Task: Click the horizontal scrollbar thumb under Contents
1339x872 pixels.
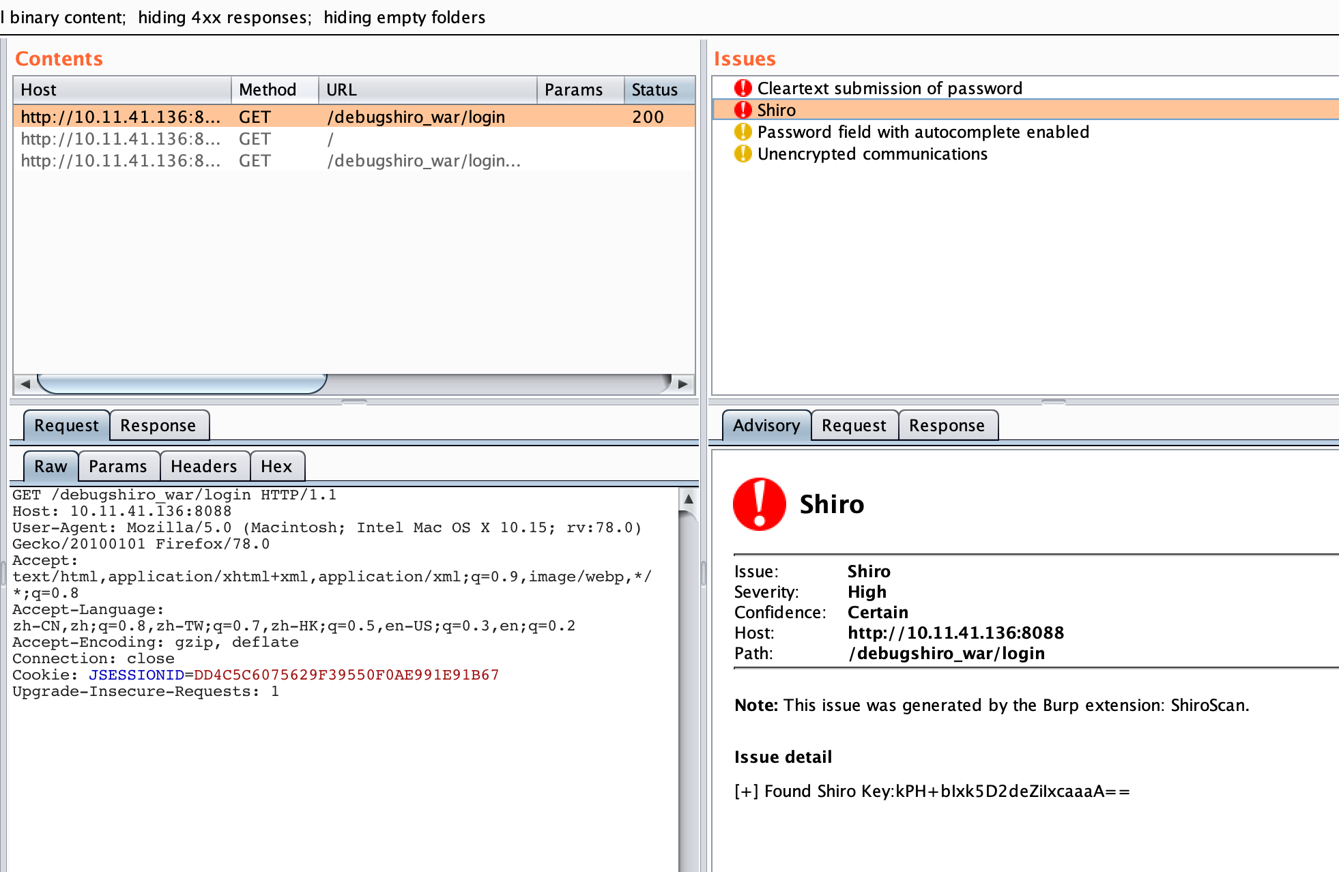Action: point(182,384)
